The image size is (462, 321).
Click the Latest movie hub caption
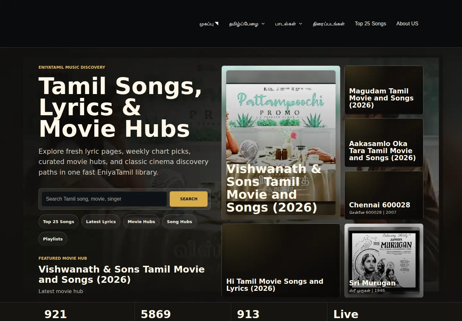(61, 291)
